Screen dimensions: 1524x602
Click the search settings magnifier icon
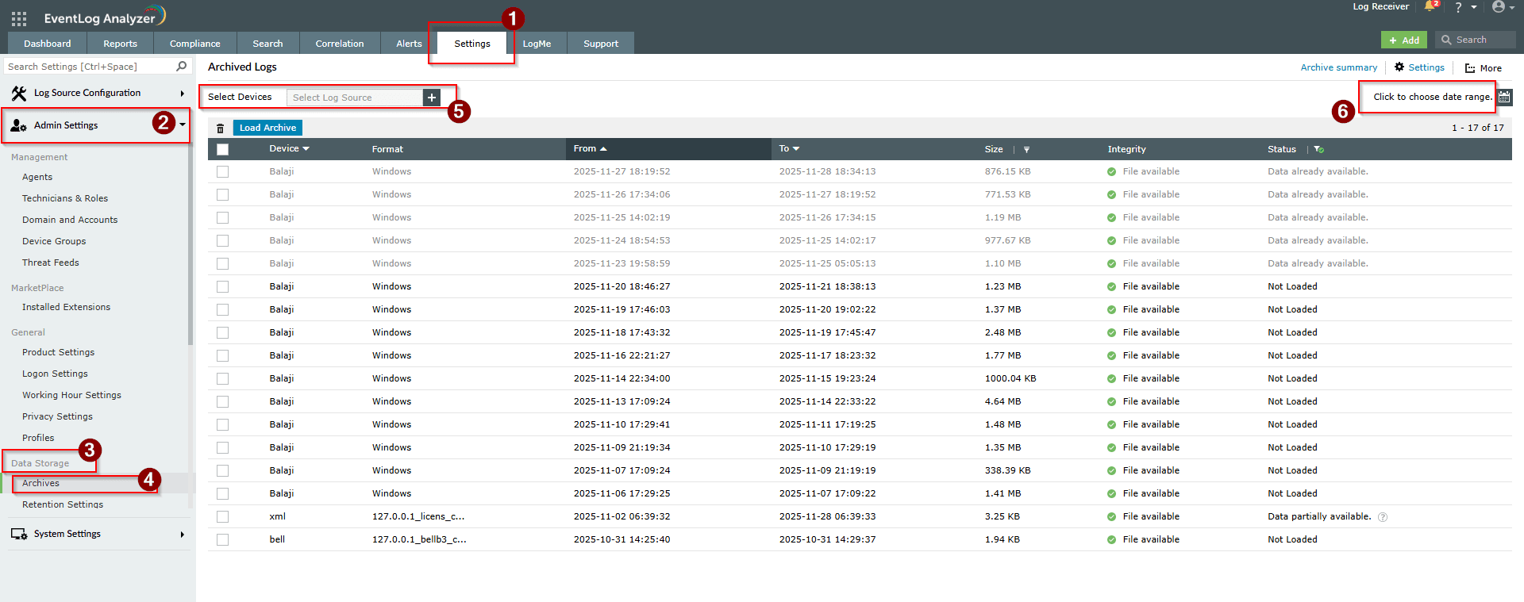[x=182, y=67]
